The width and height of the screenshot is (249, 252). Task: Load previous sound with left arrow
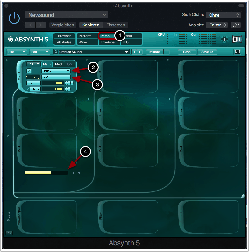pyautogui.click(x=134, y=52)
